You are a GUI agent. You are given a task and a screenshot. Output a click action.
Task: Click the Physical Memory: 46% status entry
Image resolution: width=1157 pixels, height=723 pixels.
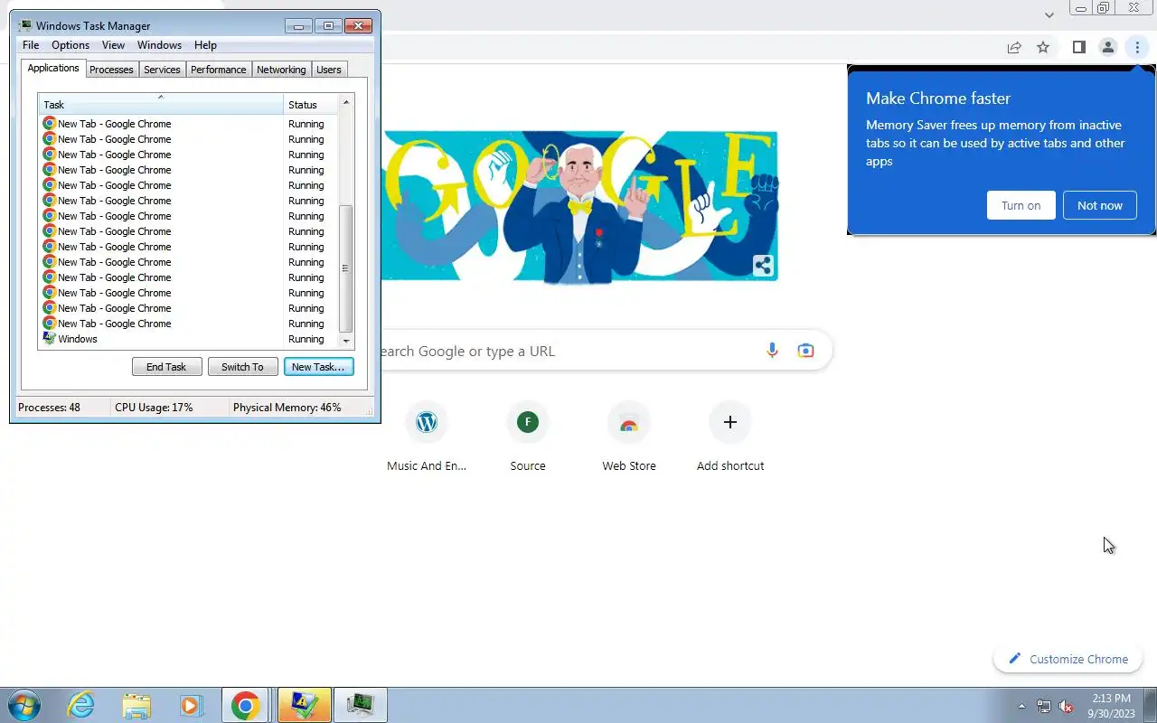pyautogui.click(x=287, y=408)
